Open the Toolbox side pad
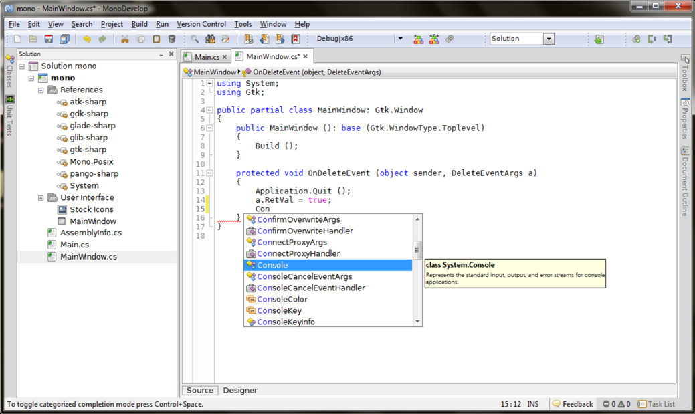This screenshot has width=695, height=414. (x=685, y=73)
